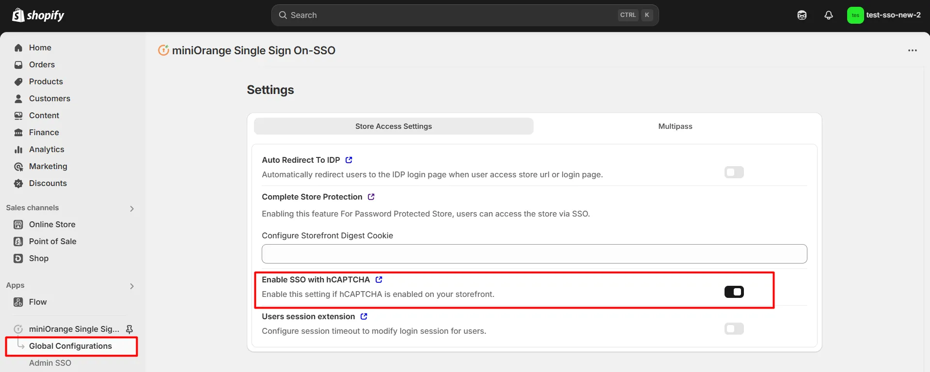The image size is (930, 372).
Task: Click Configure Storefront Digest Cookie input
Action: 534,254
